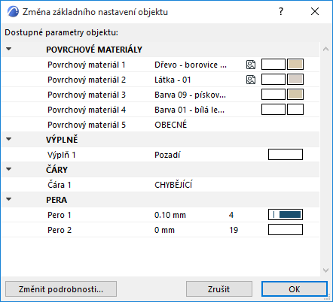This screenshot has width=333, height=302.
Task: Click sand color swatch of Povrchový materiál 3
Action: (x=295, y=95)
